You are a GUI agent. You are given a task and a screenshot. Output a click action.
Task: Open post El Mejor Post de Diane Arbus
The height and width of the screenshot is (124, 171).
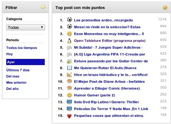click(109, 82)
